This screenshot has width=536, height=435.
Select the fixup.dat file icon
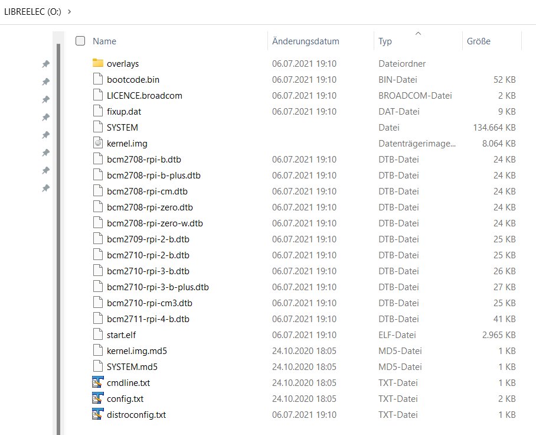pos(98,111)
